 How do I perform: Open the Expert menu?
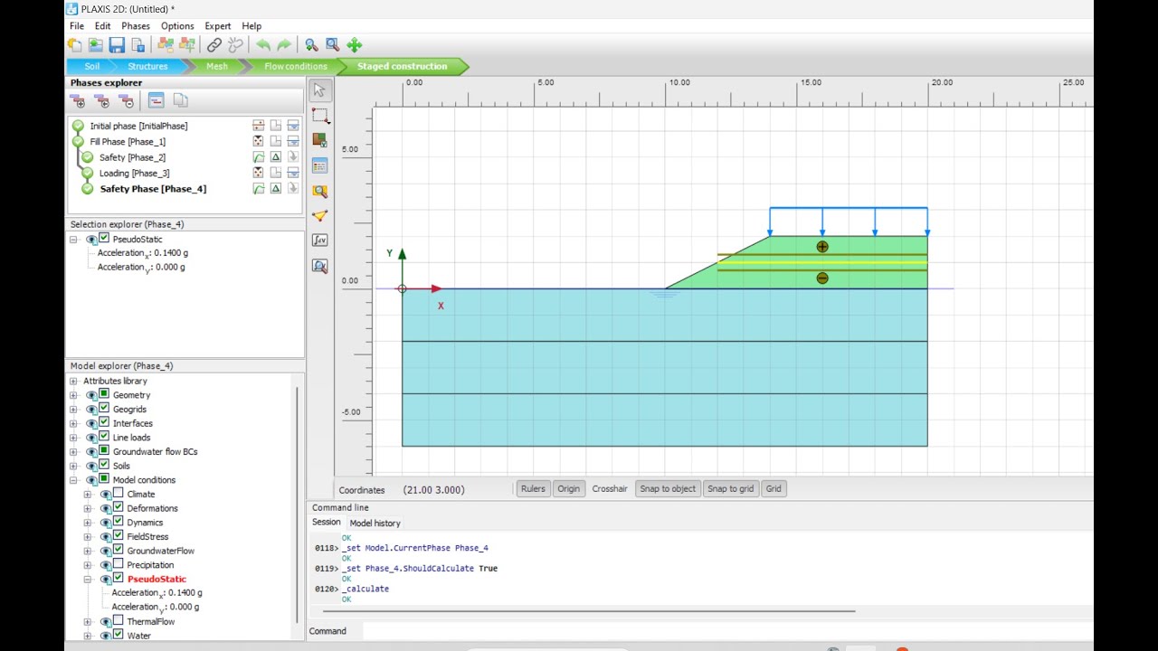coord(218,26)
